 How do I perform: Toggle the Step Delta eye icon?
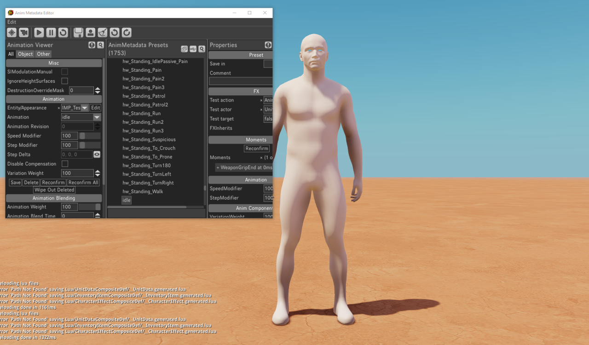pos(97,155)
